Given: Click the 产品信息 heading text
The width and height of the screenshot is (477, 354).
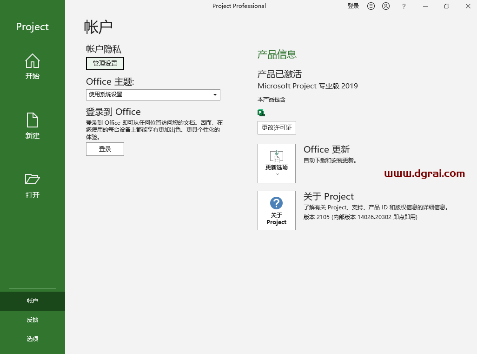Looking at the screenshot, I should point(277,54).
